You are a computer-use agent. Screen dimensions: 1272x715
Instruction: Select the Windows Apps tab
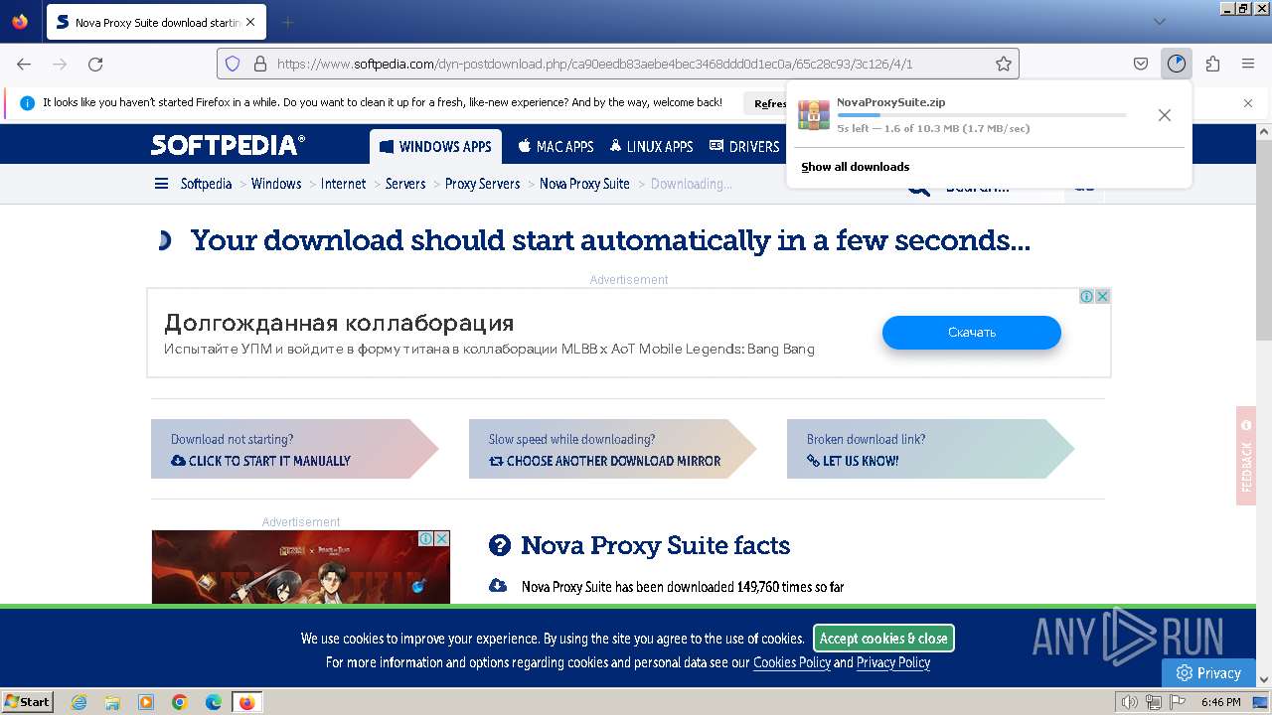(435, 146)
